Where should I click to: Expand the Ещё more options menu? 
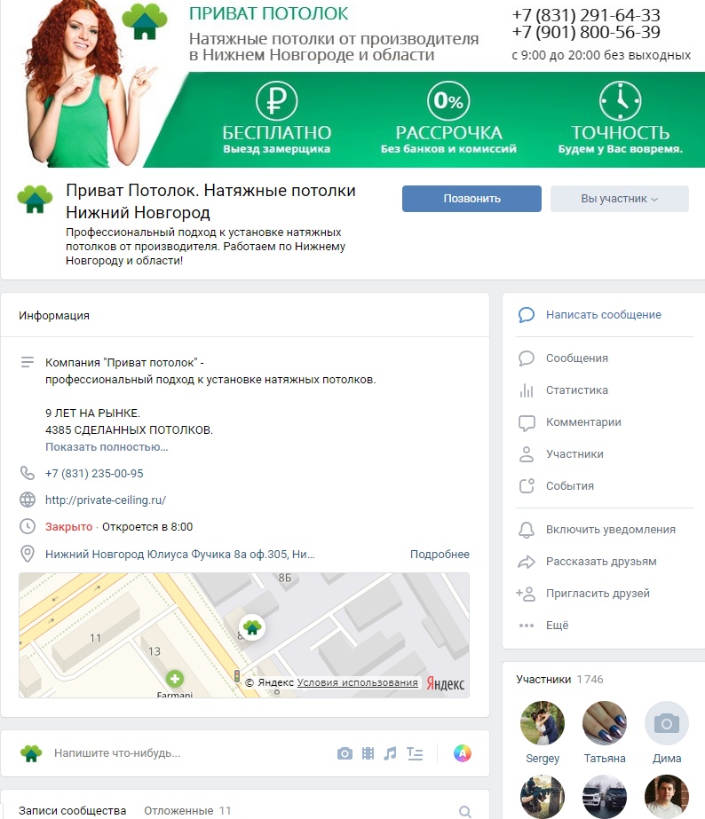(557, 626)
